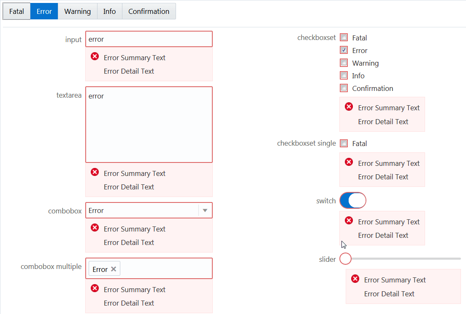This screenshot has width=466, height=314.
Task: Click the error icon in the switch message
Action: point(349,220)
